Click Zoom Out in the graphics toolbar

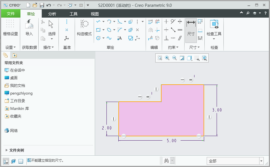click(x=175, y=58)
